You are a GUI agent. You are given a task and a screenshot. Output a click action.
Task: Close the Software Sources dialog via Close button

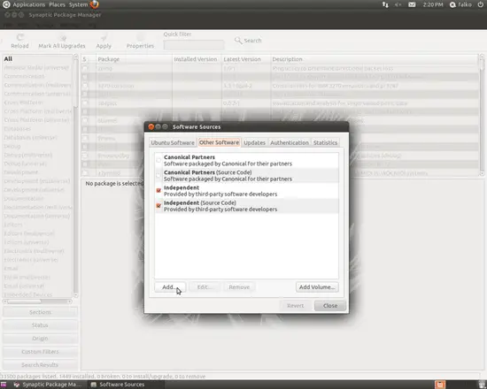[x=330, y=306]
